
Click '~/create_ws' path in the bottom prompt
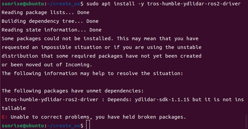click(64, 126)
